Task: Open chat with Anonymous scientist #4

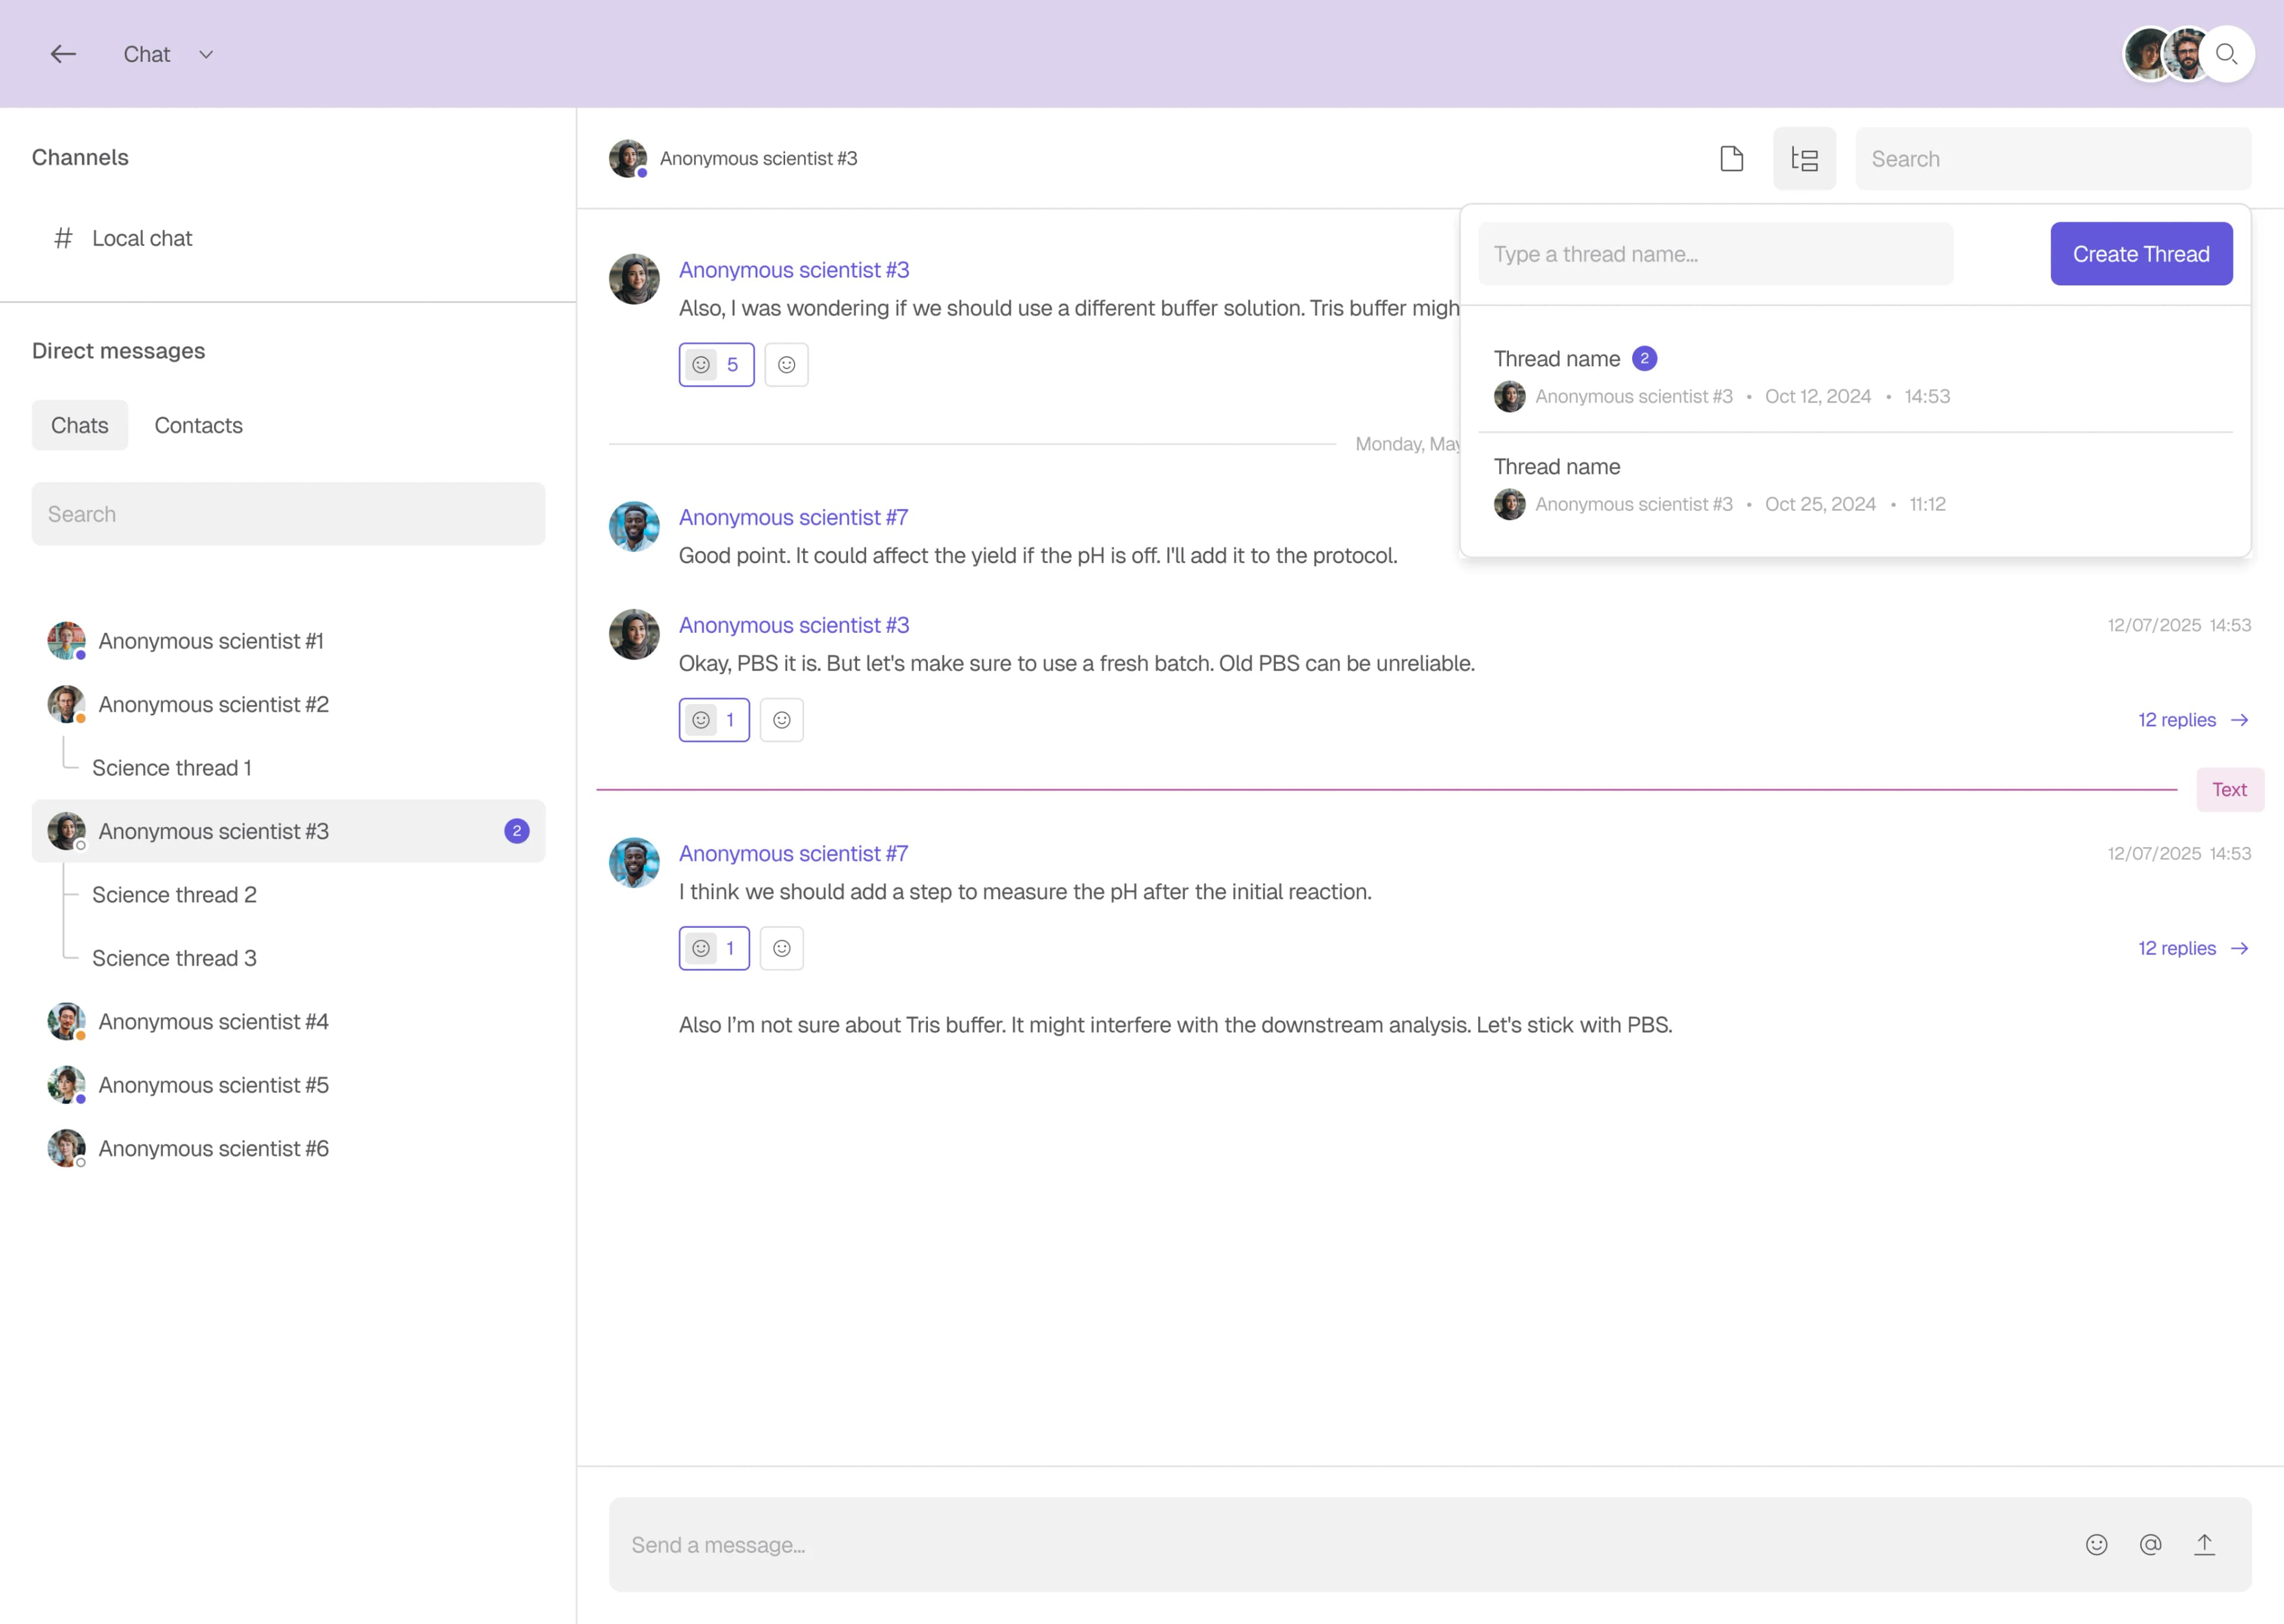Action: [x=288, y=1022]
